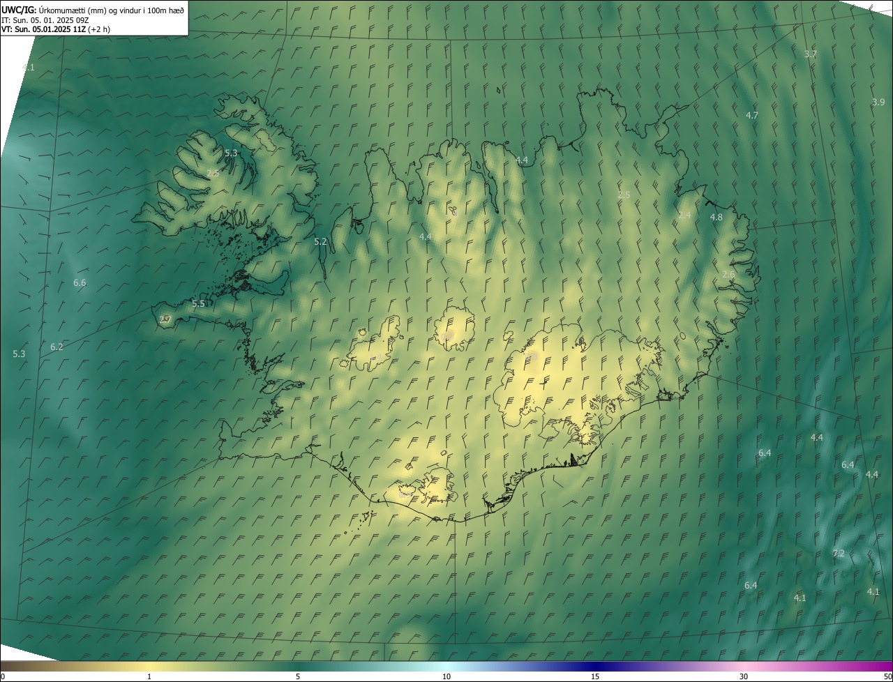This screenshot has width=893, height=682.
Task: Click the "5.2" value label on the map
Action: click(320, 242)
